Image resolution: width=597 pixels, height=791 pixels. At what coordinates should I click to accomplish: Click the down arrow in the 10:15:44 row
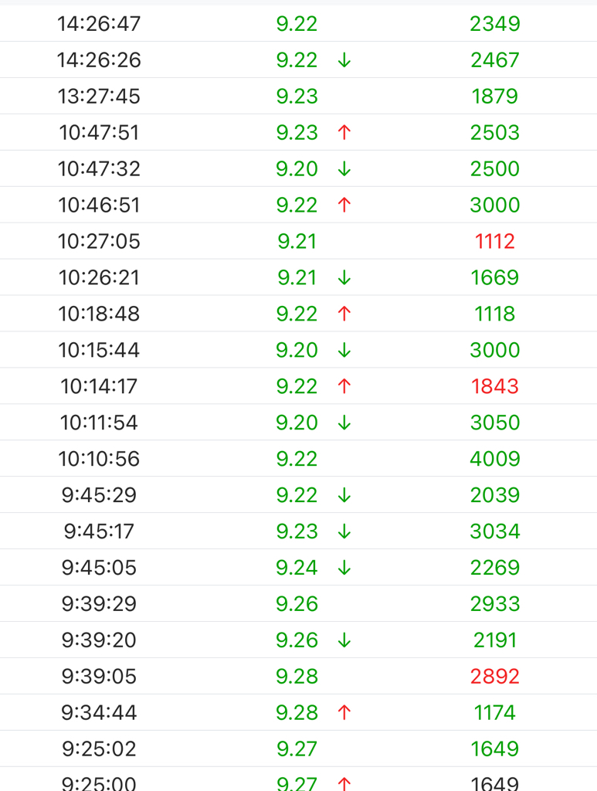pyautogui.click(x=344, y=350)
